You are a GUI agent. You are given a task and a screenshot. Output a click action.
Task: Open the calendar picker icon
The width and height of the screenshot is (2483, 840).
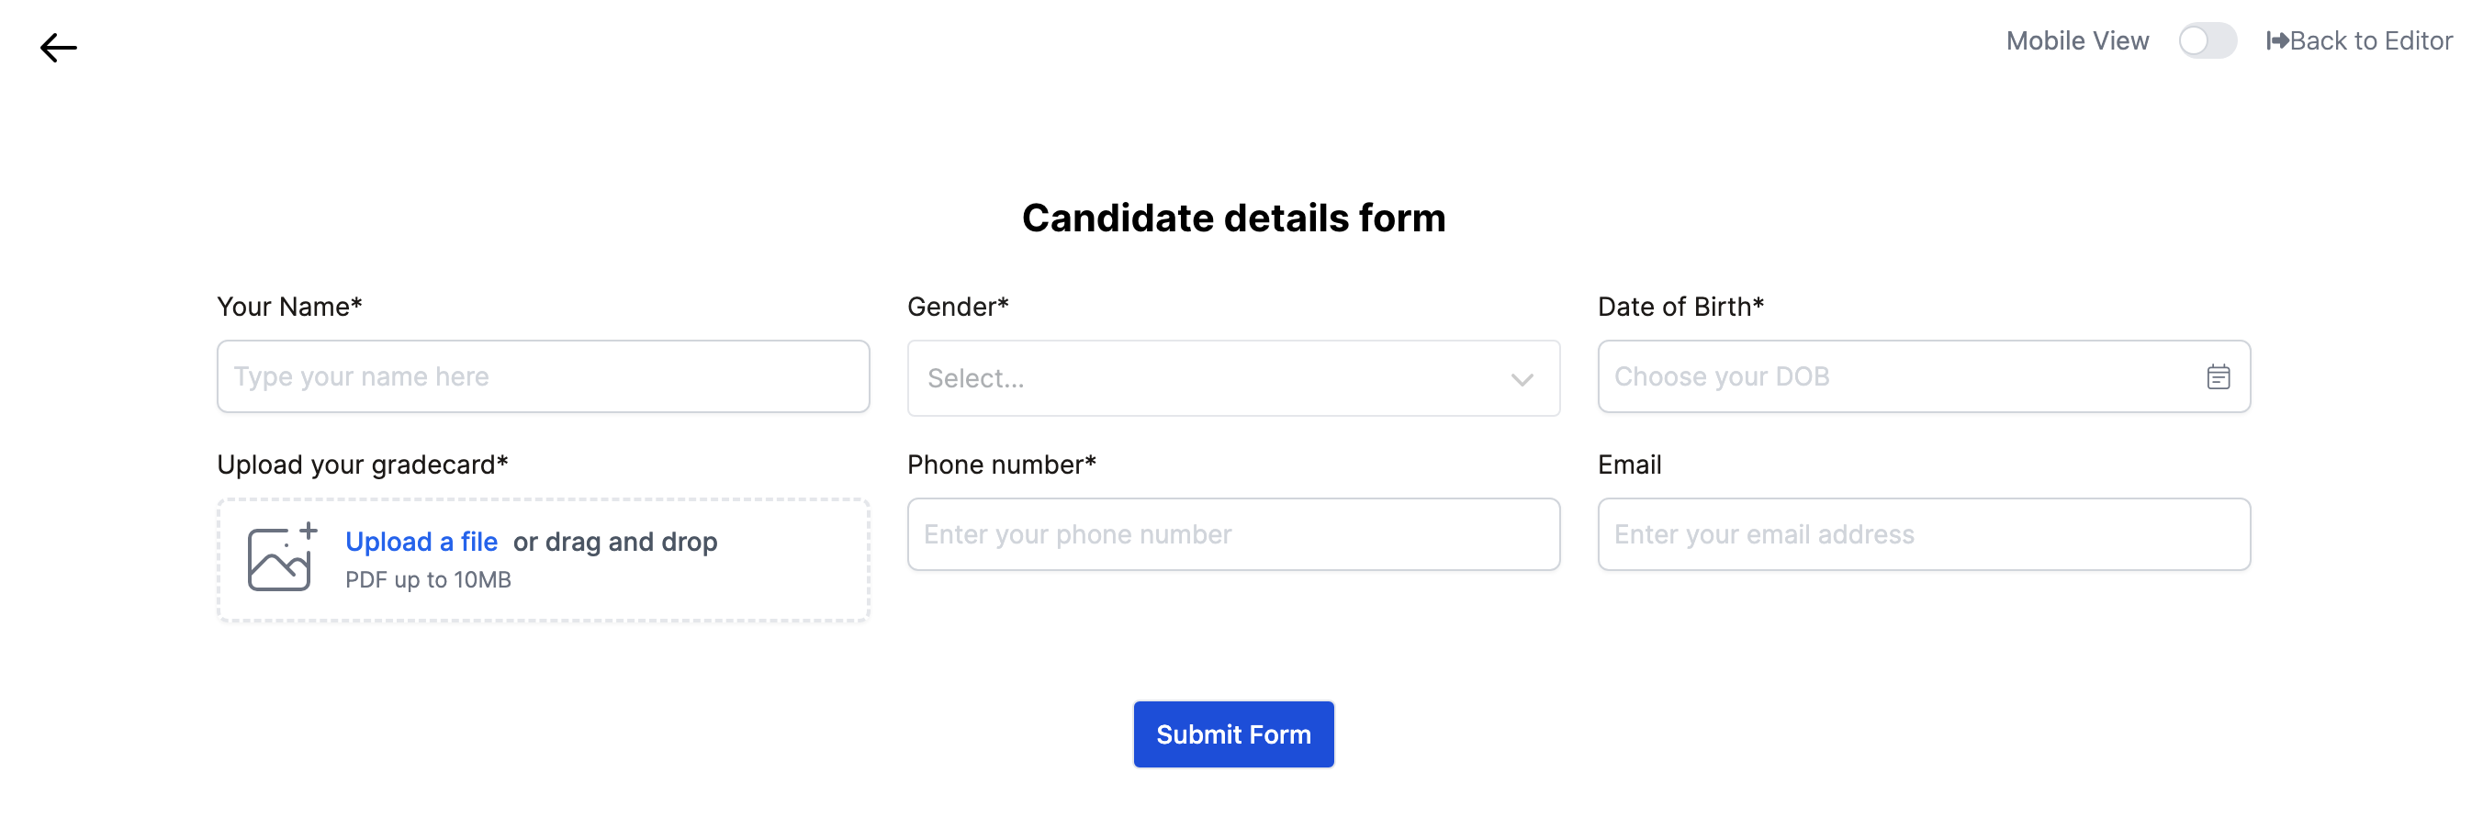point(2217,376)
